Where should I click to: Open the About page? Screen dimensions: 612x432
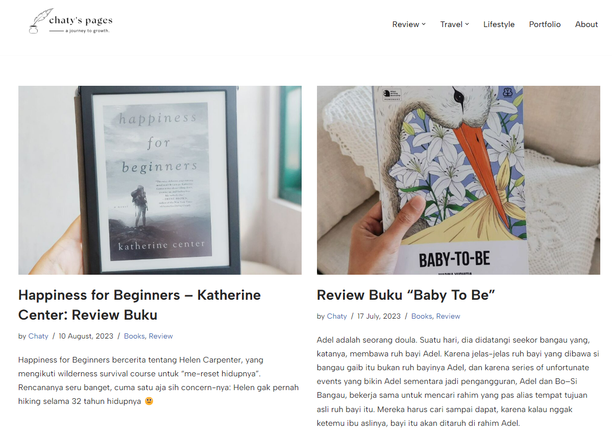pos(586,24)
